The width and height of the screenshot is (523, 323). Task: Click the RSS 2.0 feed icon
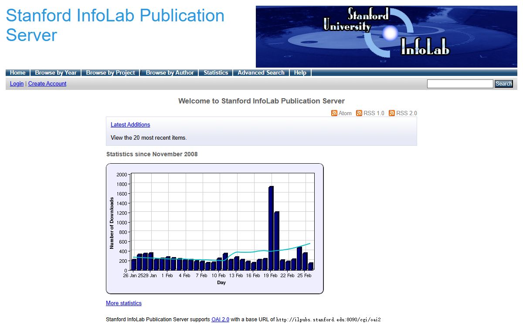(x=392, y=113)
